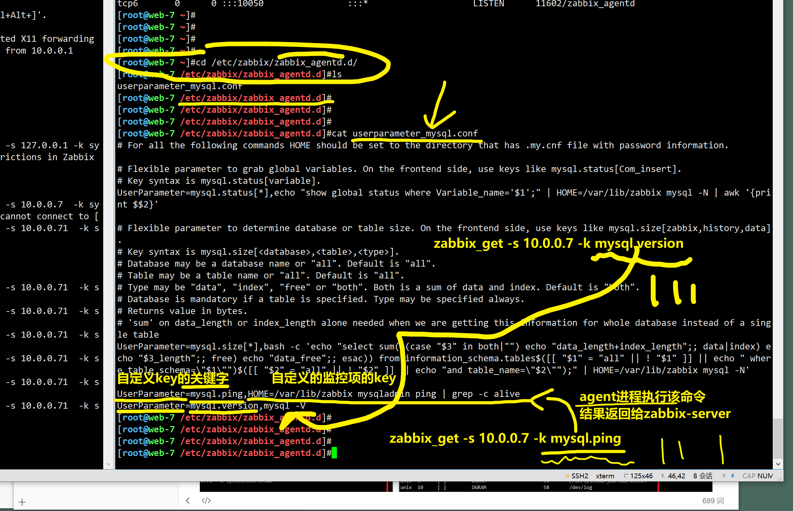The image size is (793, 511).
Task: Click the LISTEN state in the netstat row
Action: 489,3
